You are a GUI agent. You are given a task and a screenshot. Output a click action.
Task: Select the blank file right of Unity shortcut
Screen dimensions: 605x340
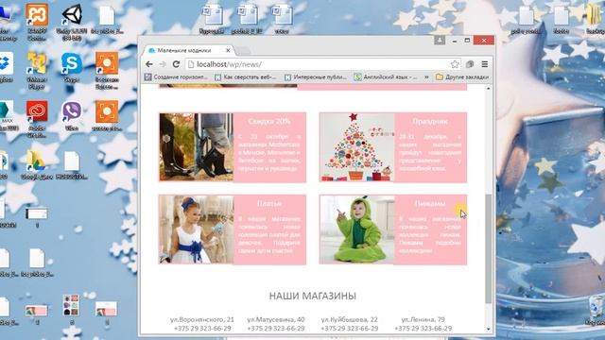point(107,20)
